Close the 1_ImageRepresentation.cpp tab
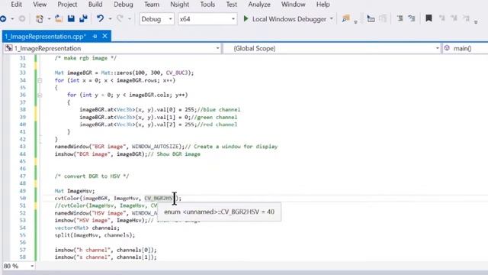488x275 pixels. pyautogui.click(x=105, y=36)
